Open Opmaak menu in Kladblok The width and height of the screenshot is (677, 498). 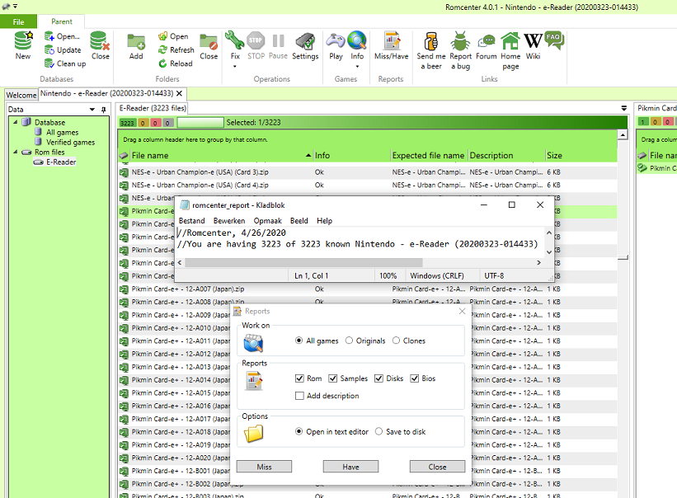point(268,221)
